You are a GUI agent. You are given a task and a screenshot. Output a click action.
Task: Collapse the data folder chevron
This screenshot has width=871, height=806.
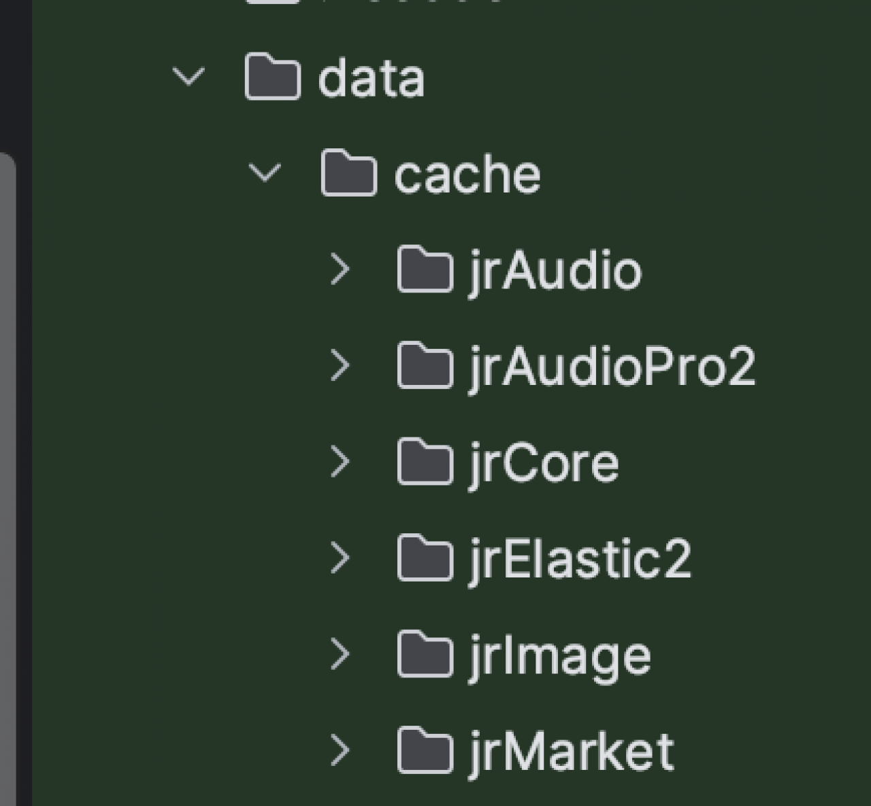[188, 77]
